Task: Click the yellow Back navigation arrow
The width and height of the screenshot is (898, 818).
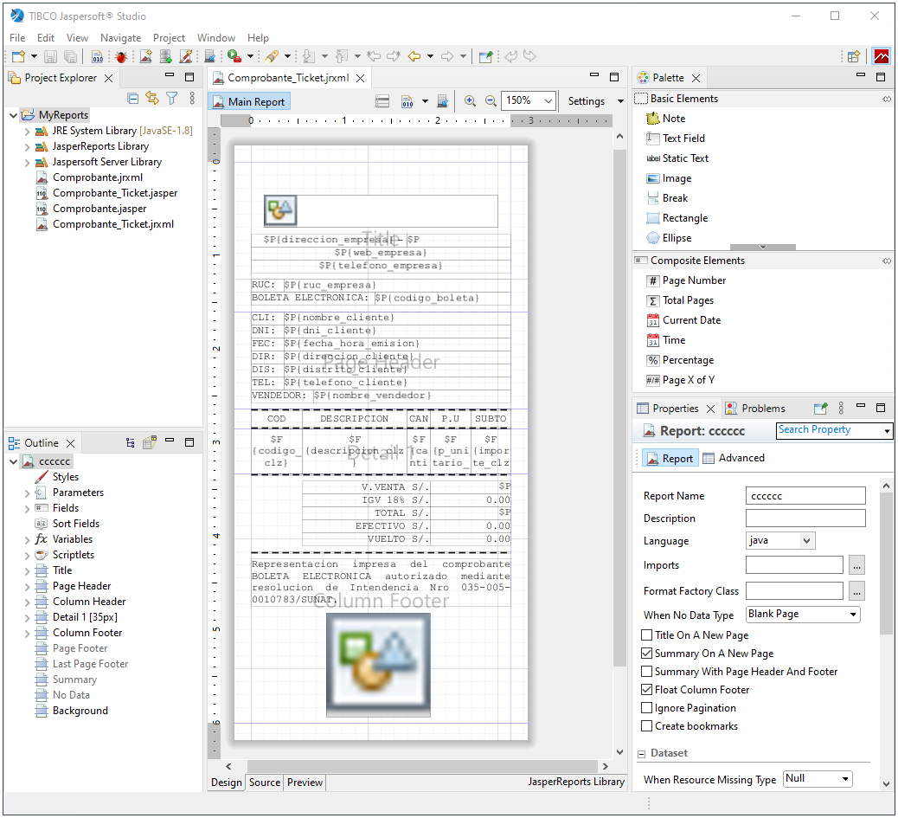Action: pyautogui.click(x=414, y=56)
